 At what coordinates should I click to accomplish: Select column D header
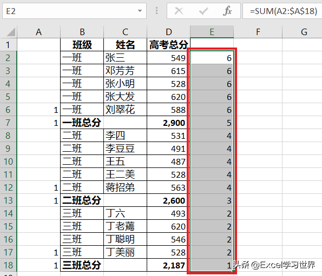(169, 32)
